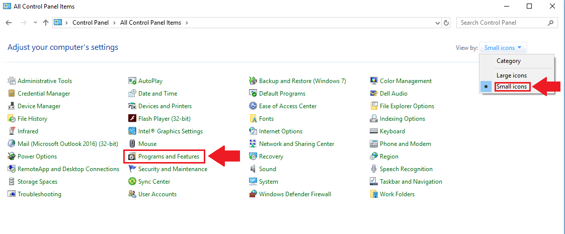Click the Default Programs icon
This screenshot has width=565, height=234.
[253, 94]
